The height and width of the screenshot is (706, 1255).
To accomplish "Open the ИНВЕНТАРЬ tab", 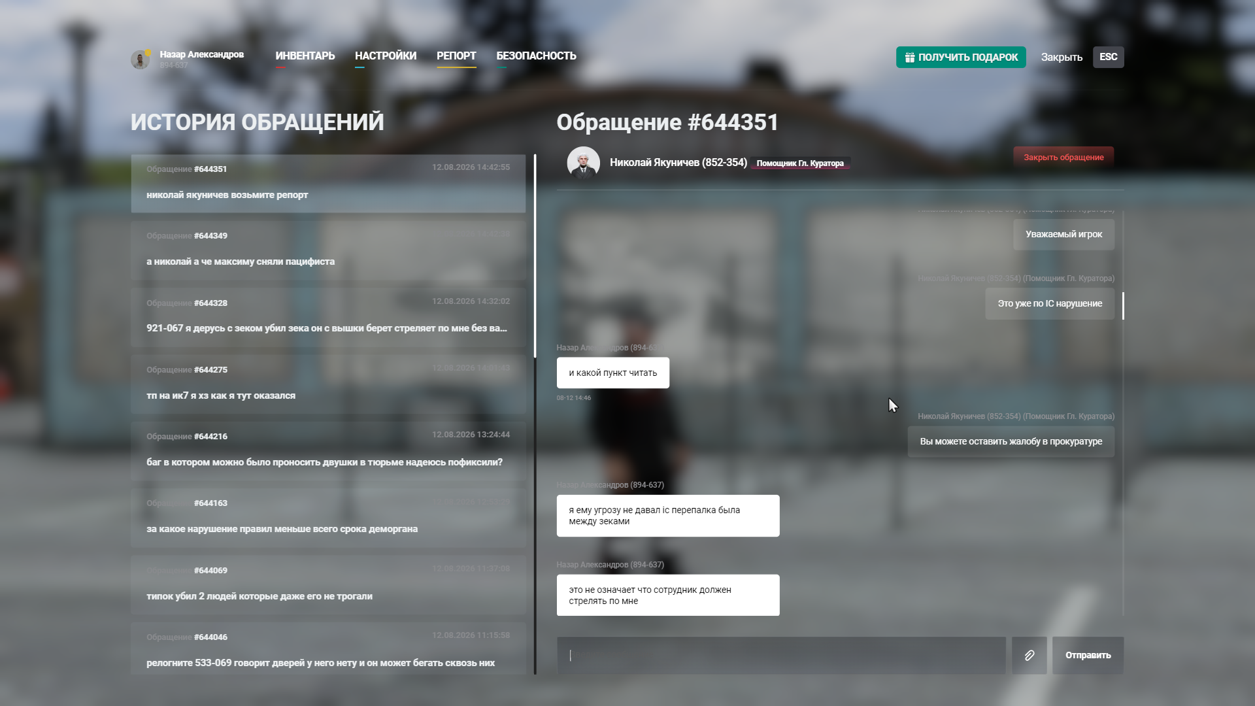I will click(x=305, y=56).
